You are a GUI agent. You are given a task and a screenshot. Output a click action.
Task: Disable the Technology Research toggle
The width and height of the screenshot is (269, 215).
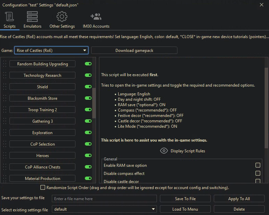pos(88,75)
